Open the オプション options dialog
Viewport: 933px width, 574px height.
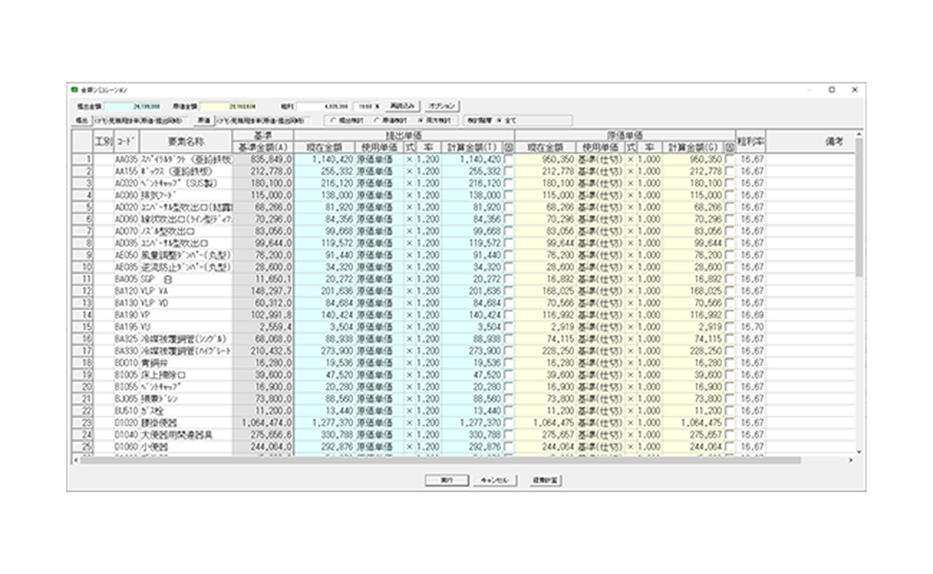pos(441,106)
